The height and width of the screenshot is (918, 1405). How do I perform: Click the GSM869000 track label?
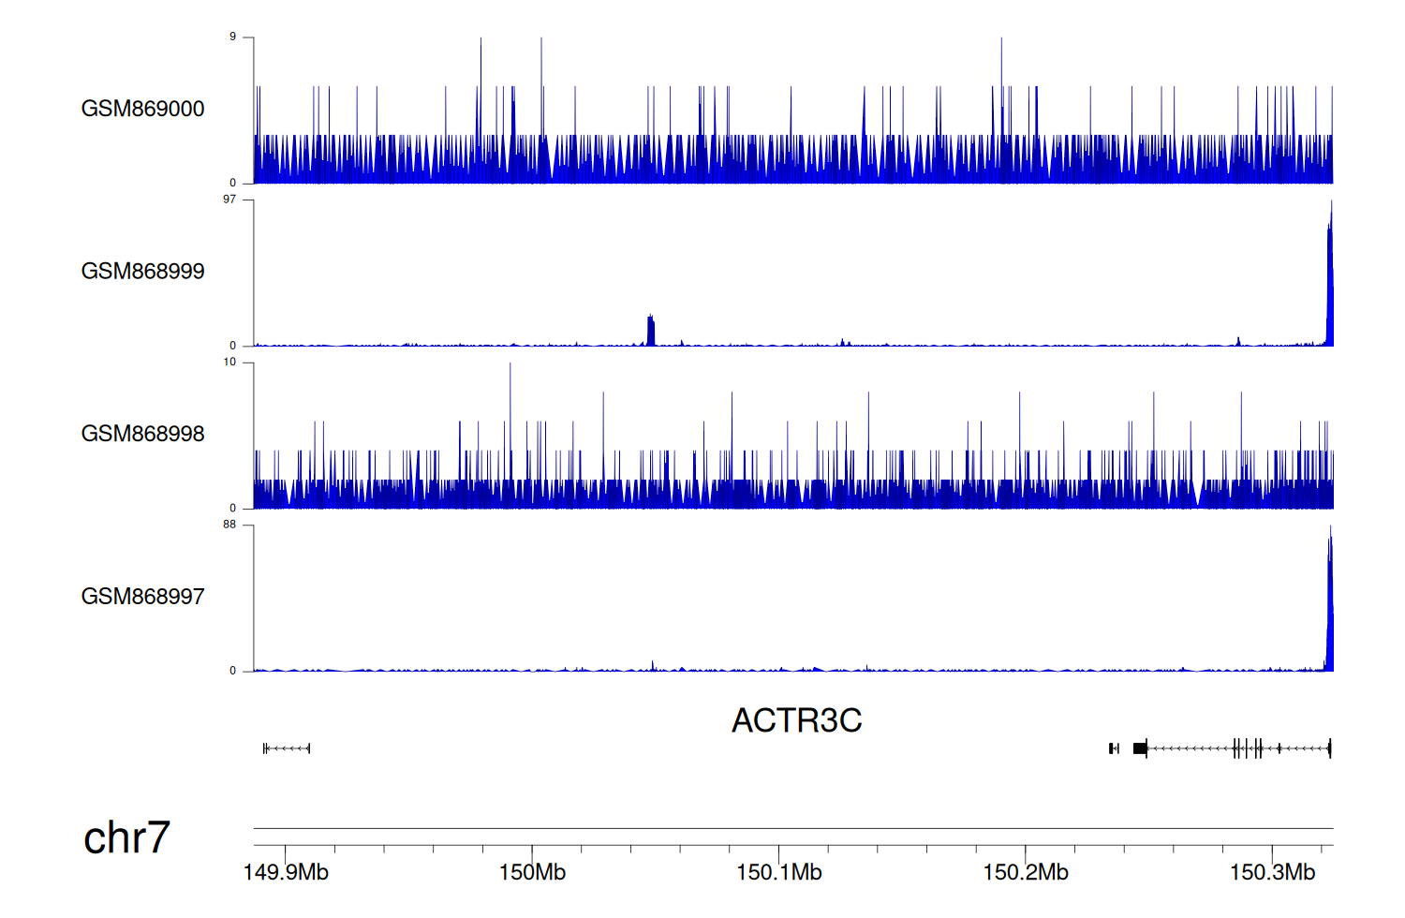[142, 109]
